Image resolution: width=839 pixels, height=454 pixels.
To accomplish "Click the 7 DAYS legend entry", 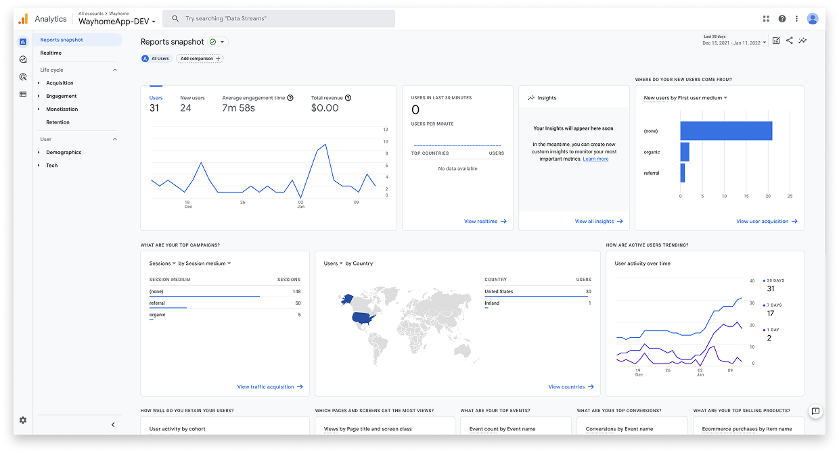I will click(x=772, y=309).
